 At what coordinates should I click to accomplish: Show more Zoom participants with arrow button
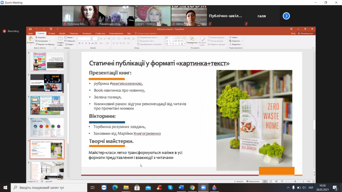pyautogui.click(x=286, y=16)
